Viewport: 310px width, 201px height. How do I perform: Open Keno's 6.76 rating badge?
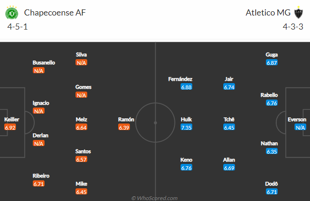[x=186, y=168]
